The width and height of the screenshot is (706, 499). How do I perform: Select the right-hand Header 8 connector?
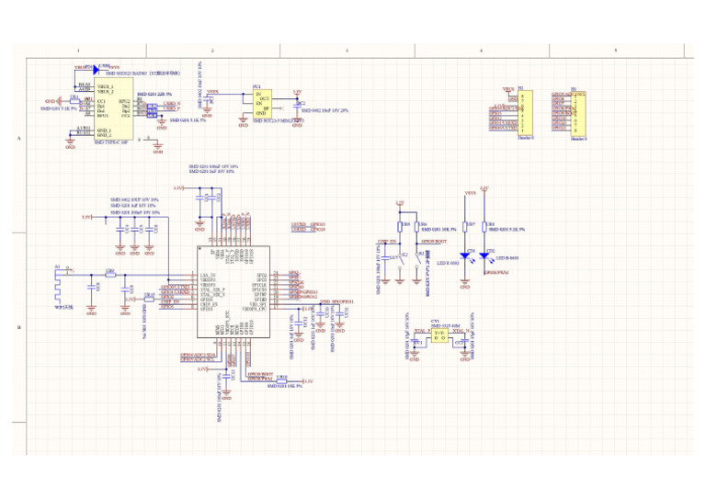click(x=578, y=113)
